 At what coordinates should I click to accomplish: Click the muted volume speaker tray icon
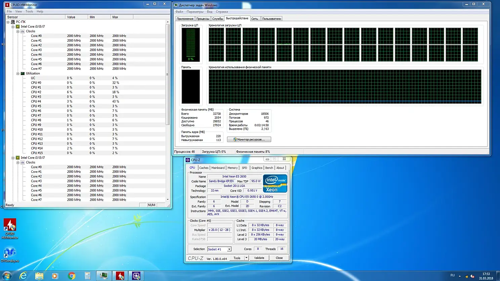472,276
